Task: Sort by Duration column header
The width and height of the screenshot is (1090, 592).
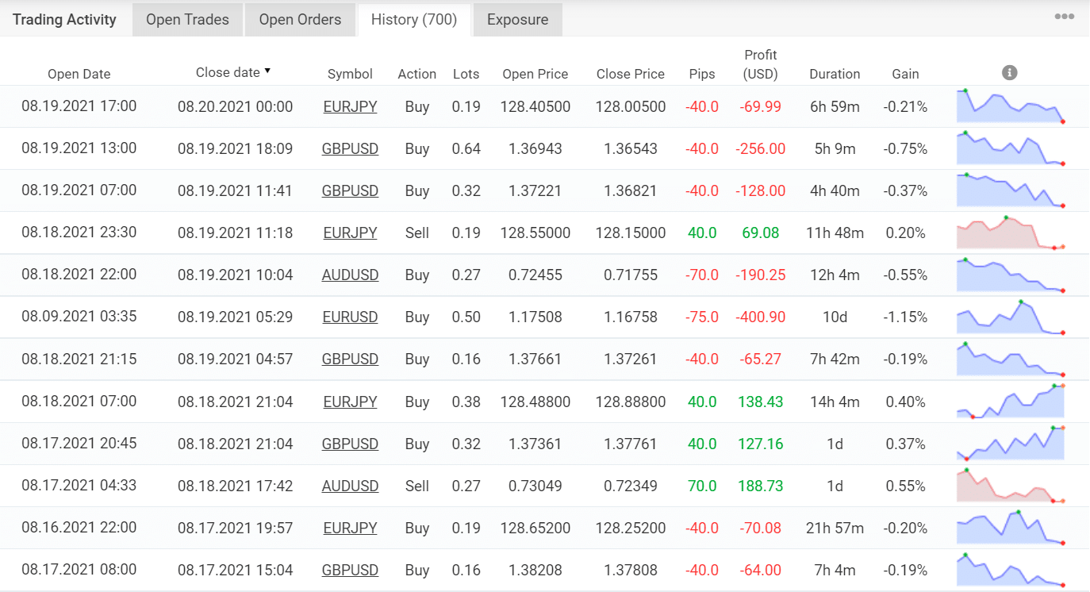Action: tap(835, 74)
